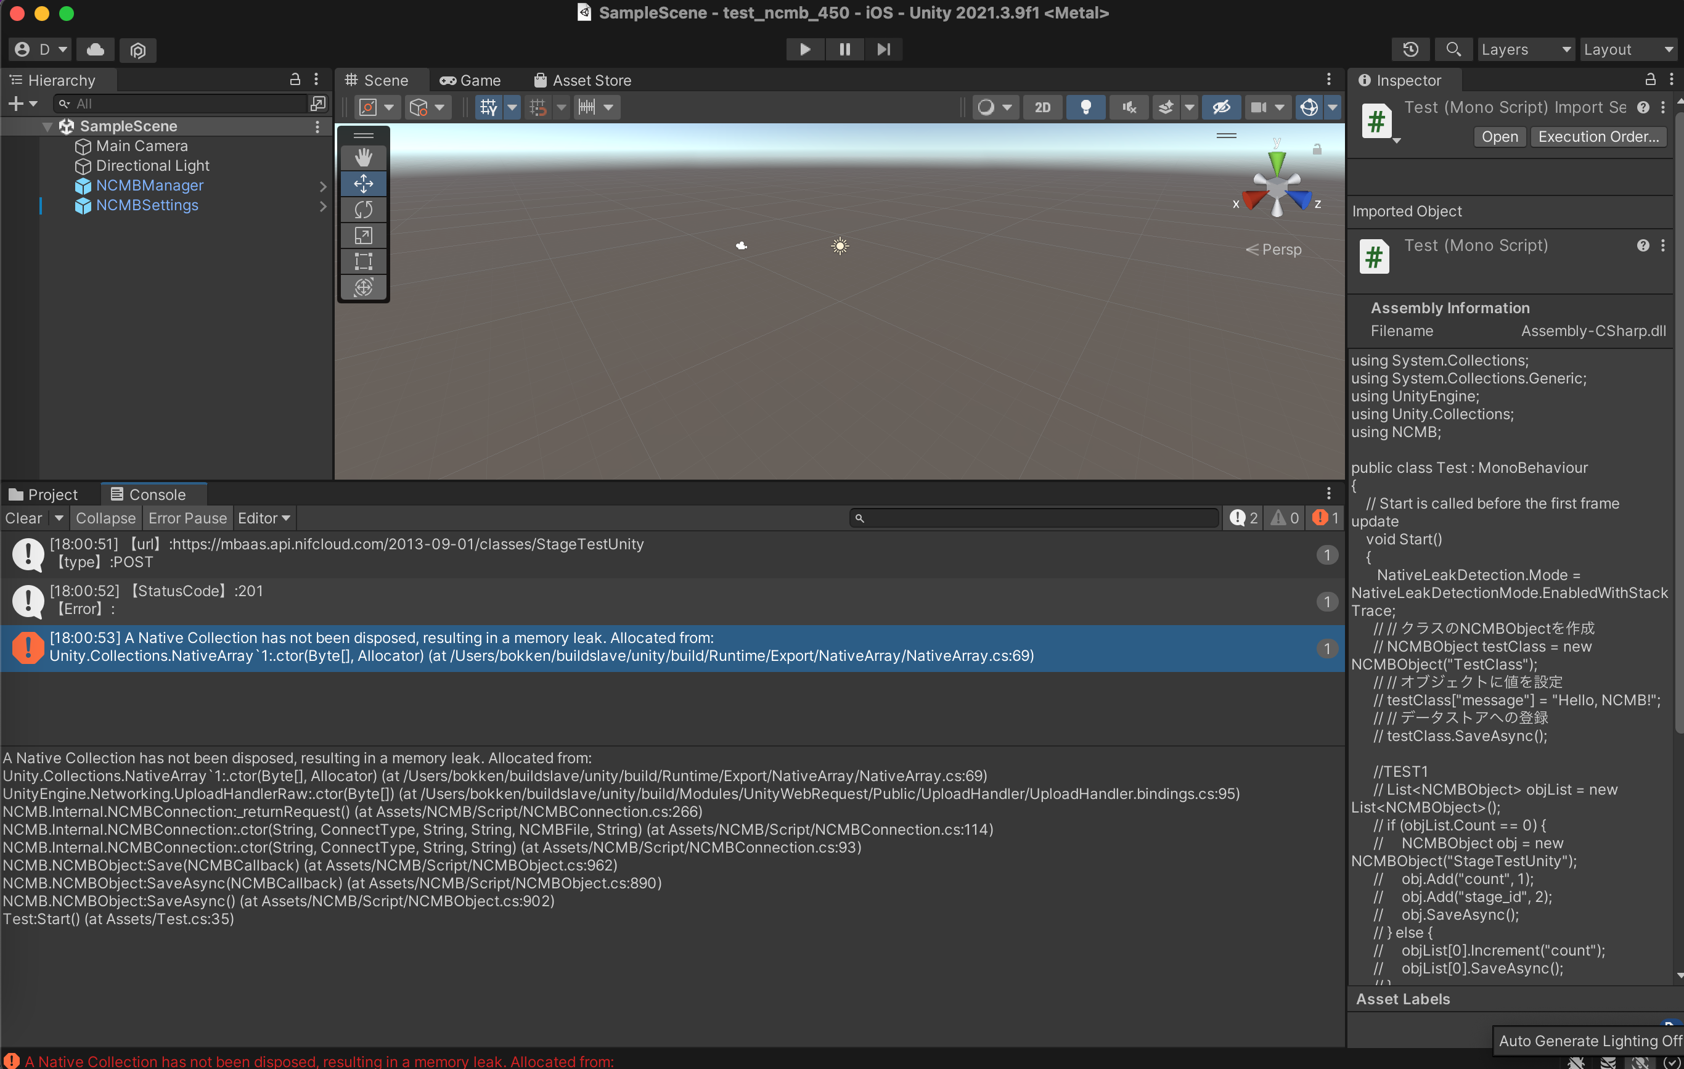
Task: Toggle scene lighting in the Scene view toolbar
Action: (x=1085, y=107)
